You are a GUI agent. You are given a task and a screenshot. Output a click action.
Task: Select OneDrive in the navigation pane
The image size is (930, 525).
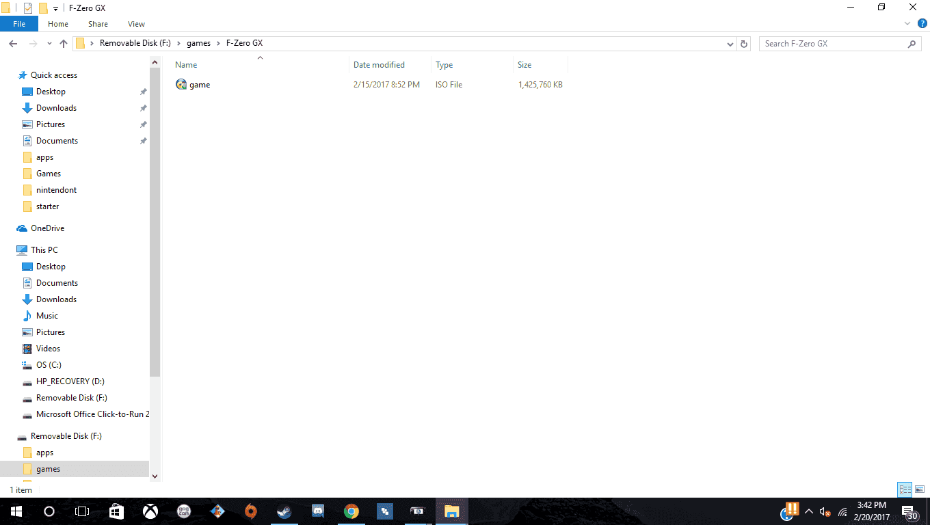[47, 228]
